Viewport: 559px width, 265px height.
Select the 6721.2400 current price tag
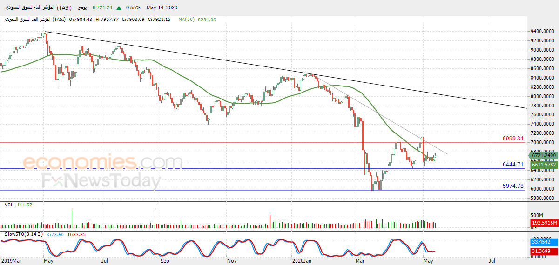544,155
